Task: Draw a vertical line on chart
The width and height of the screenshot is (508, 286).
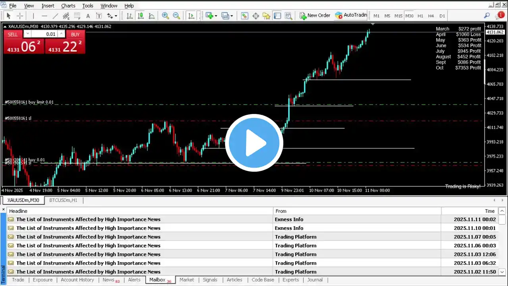Action: [33, 16]
